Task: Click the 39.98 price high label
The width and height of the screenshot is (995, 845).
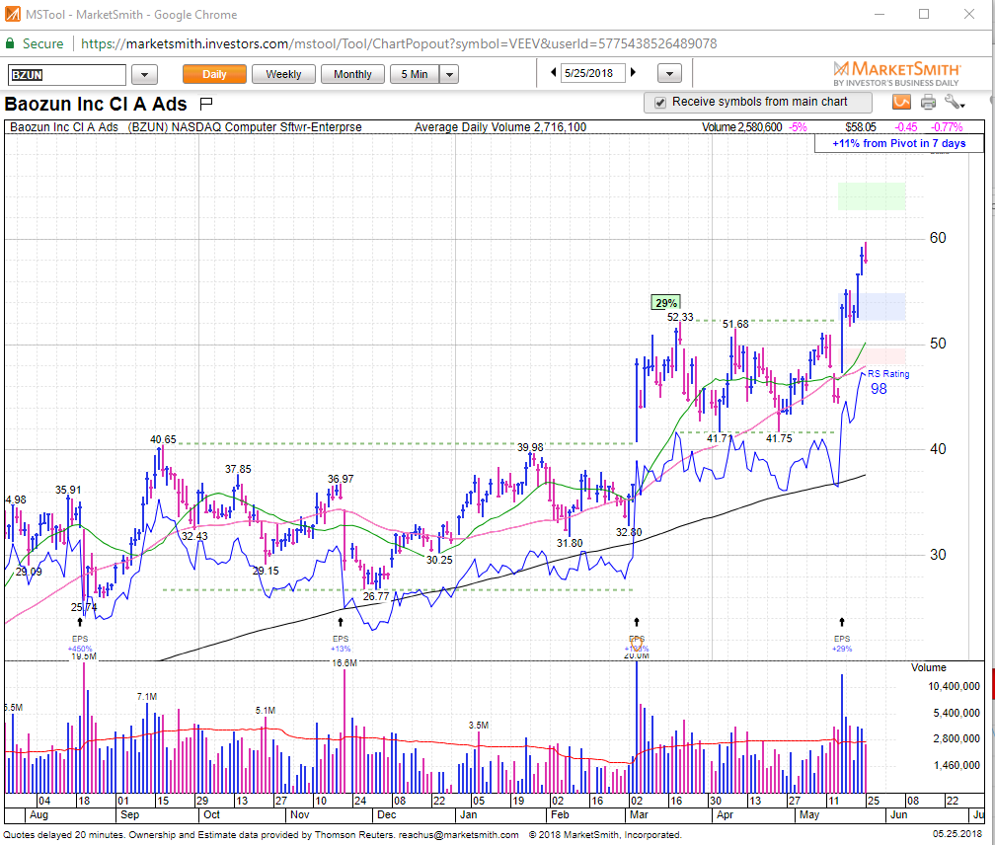Action: [x=530, y=447]
